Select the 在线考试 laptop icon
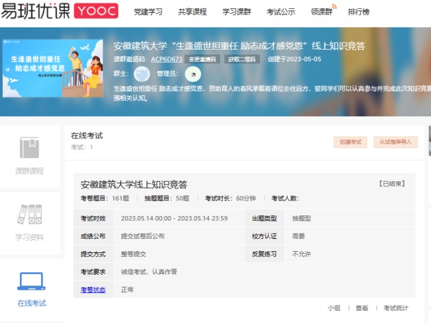This screenshot has width=431, height=323. pyautogui.click(x=31, y=282)
